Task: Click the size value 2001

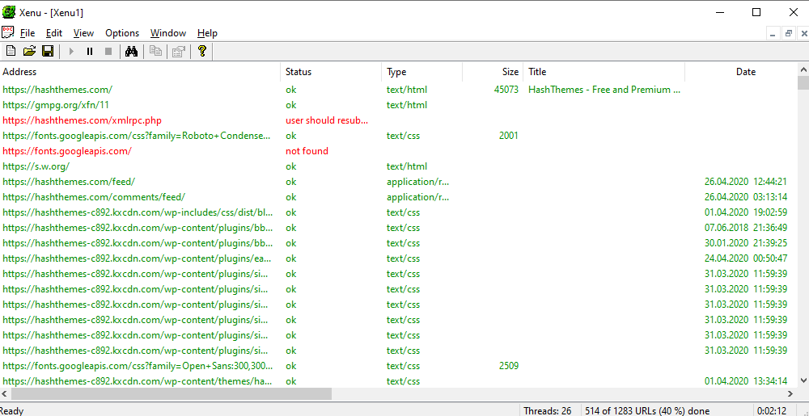Action: [509, 136]
